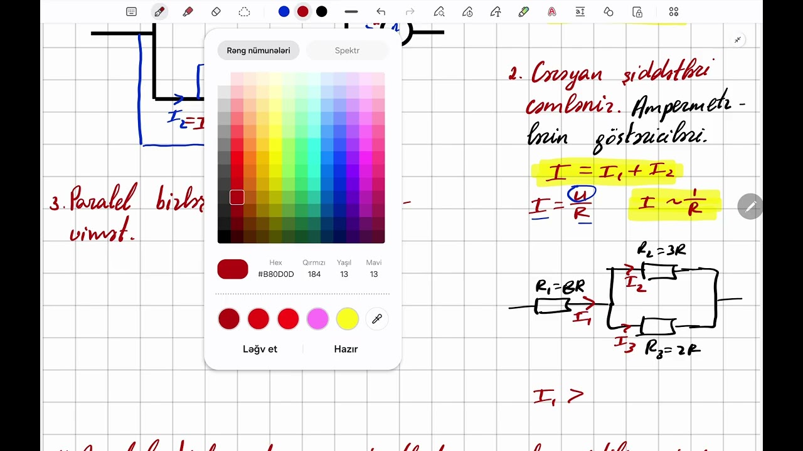Collapse the toolbar with arrows icon
The image size is (803, 451).
point(738,39)
